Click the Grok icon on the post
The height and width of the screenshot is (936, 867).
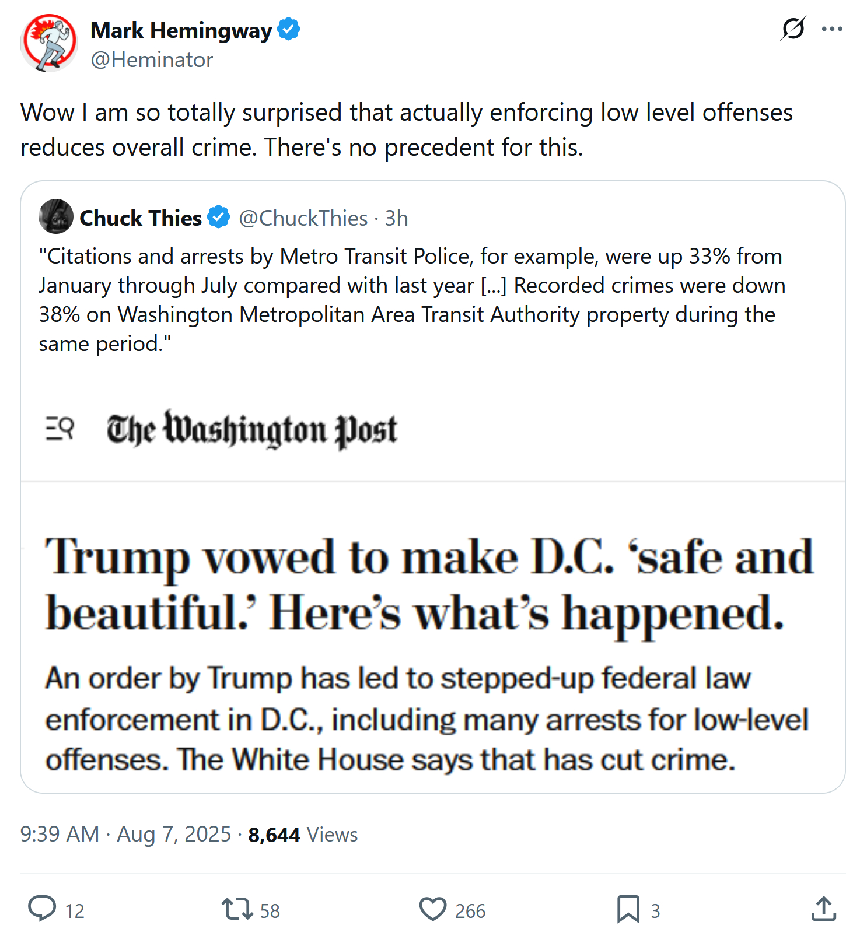click(793, 29)
